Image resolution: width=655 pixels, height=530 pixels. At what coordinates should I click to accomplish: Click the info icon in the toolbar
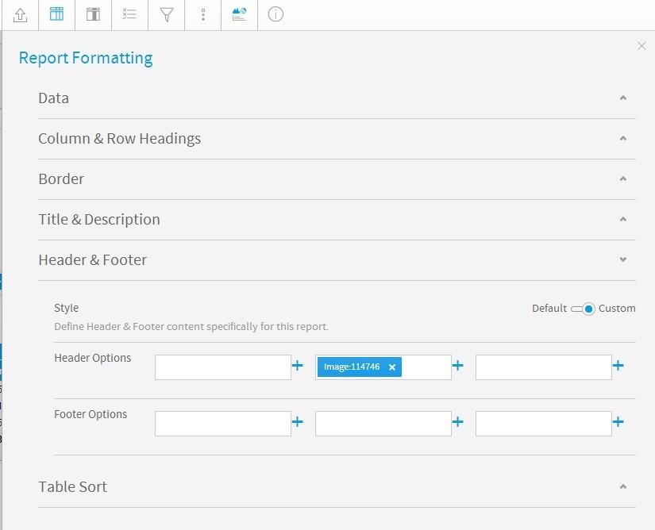(x=275, y=14)
